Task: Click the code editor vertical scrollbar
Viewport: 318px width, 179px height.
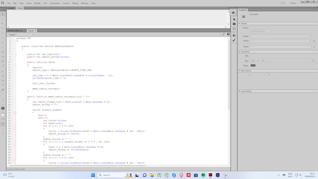Action: pos(229,74)
